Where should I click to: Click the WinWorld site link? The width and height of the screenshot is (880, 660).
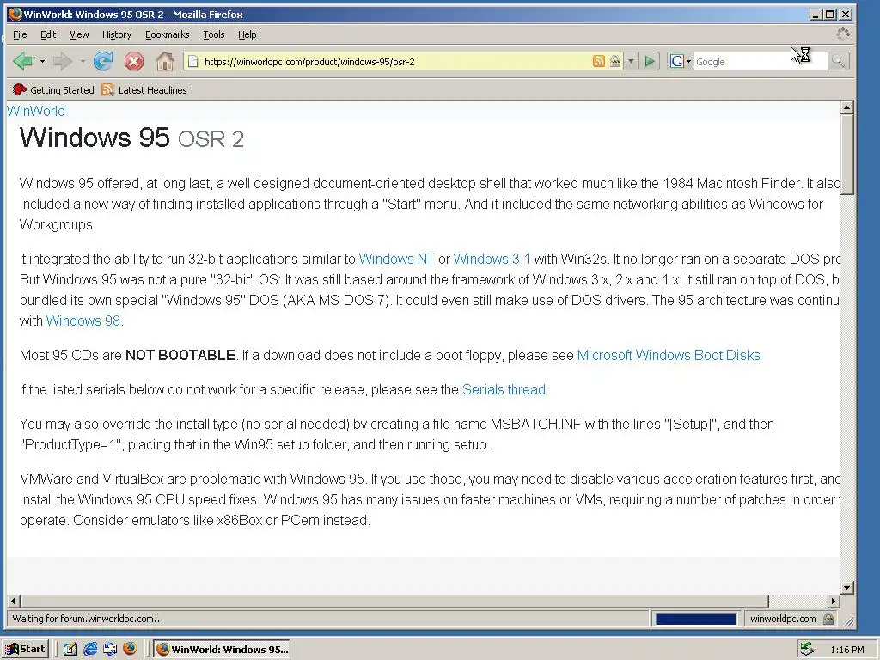[36, 111]
